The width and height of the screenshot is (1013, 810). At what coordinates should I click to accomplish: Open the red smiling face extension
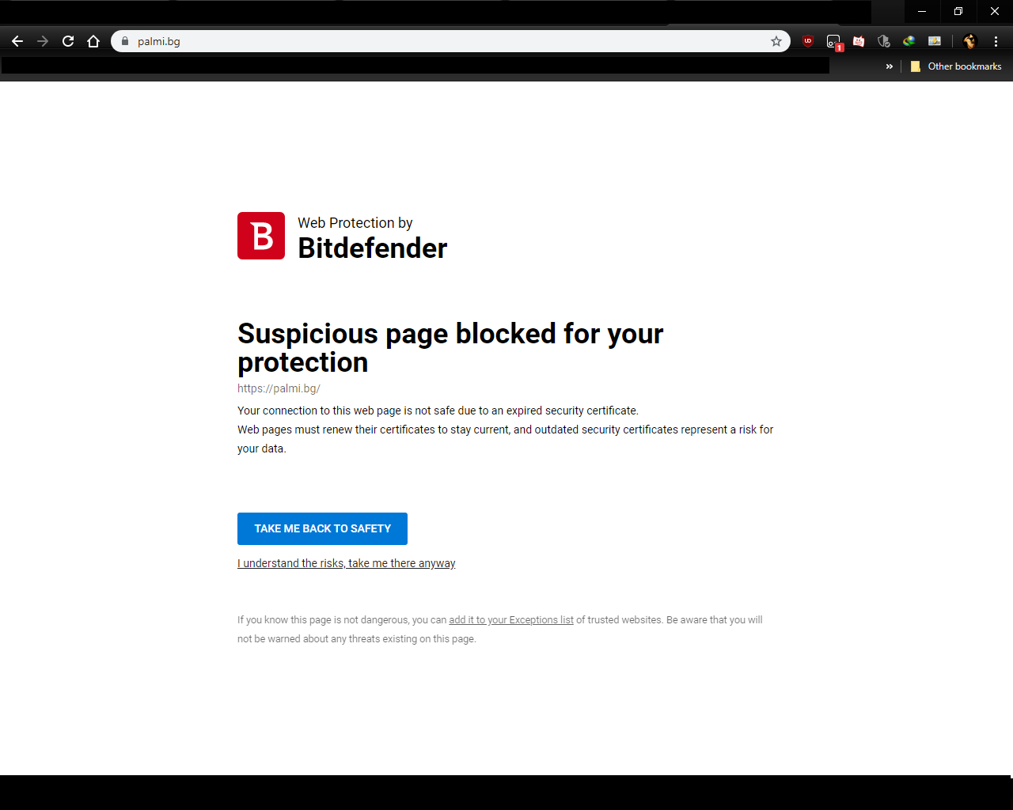(859, 41)
